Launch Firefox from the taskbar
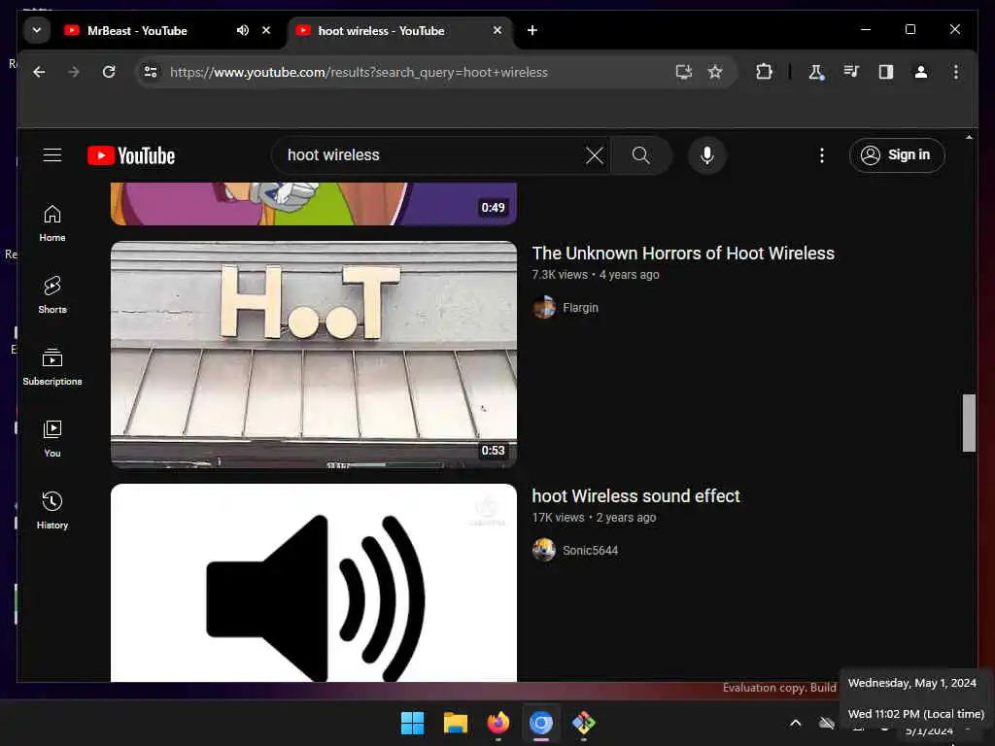Screen dimensions: 995x746 click(x=498, y=723)
